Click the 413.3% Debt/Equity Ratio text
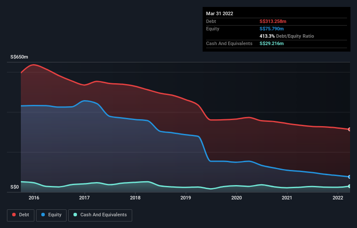Screen dimensions: 357x228 coord(287,36)
